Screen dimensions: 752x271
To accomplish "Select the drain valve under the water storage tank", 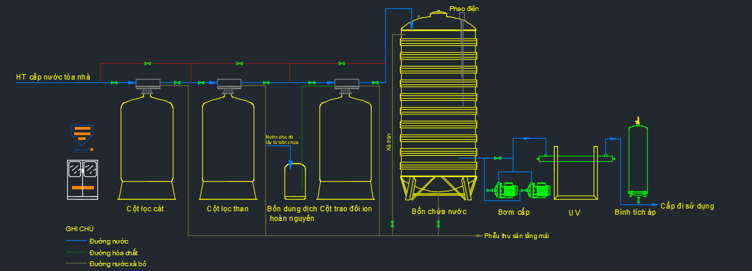I will (438, 224).
